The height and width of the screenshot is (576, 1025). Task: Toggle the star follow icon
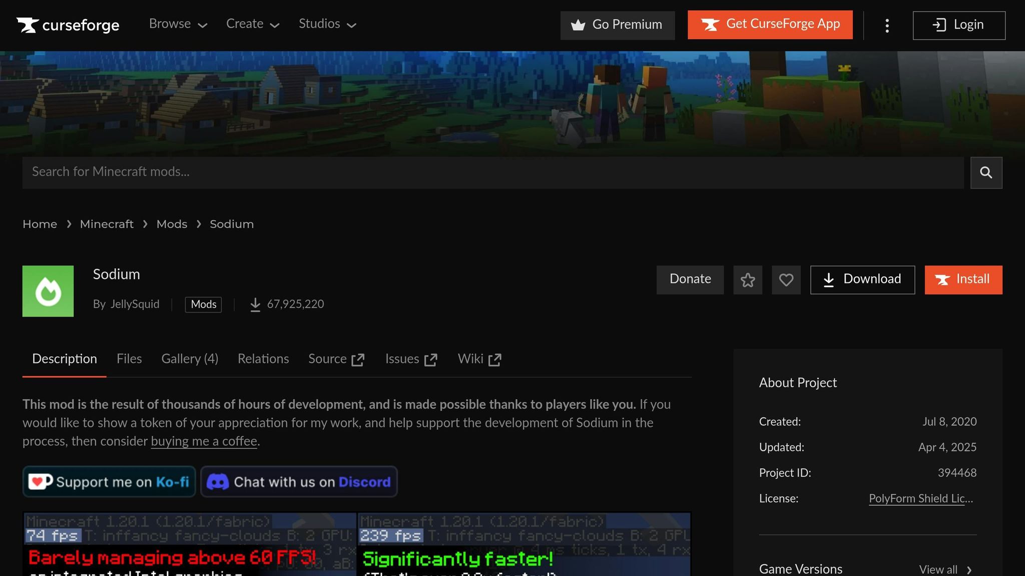point(748,279)
